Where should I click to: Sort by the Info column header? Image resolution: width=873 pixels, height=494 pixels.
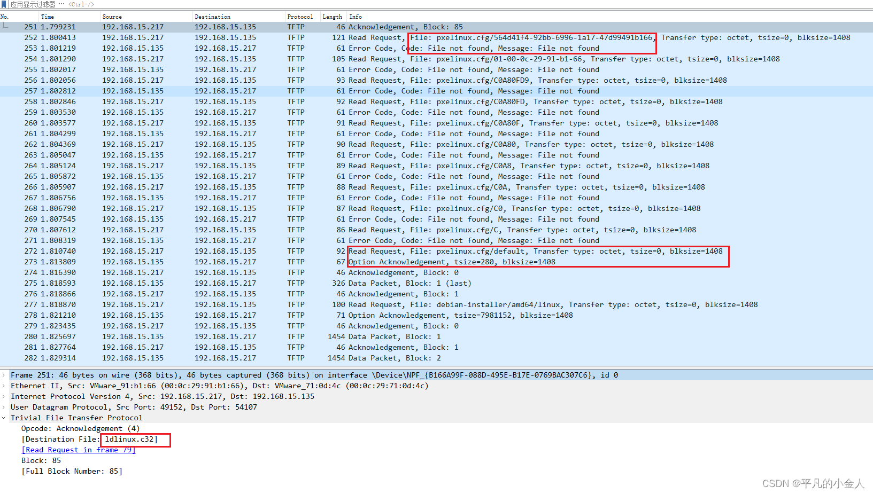pos(609,17)
